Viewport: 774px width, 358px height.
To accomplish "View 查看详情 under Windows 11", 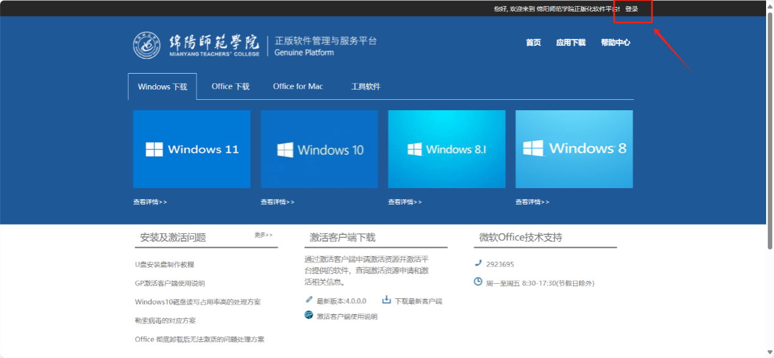I will tap(150, 202).
